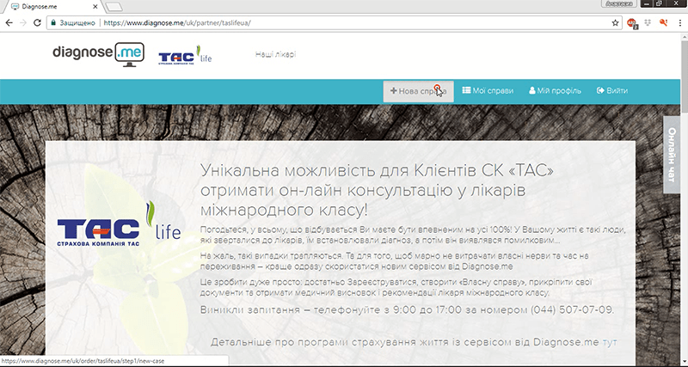Reload the page with the refresh icon
The image size is (688, 367).
pyautogui.click(x=37, y=23)
